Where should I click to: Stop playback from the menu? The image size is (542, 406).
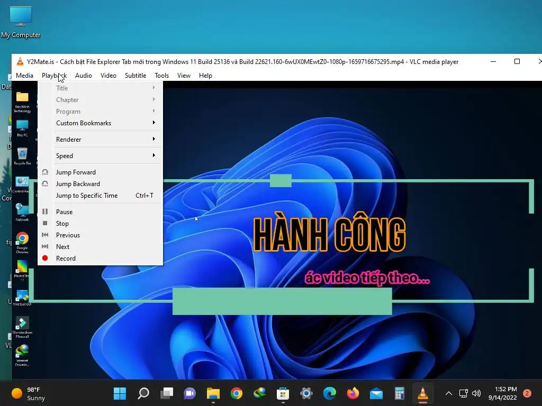point(100,224)
